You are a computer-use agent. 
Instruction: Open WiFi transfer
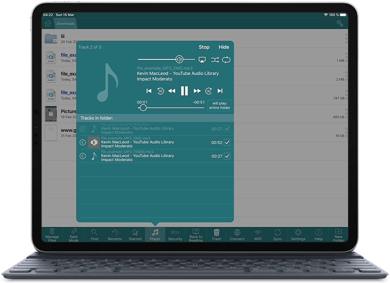[257, 235]
